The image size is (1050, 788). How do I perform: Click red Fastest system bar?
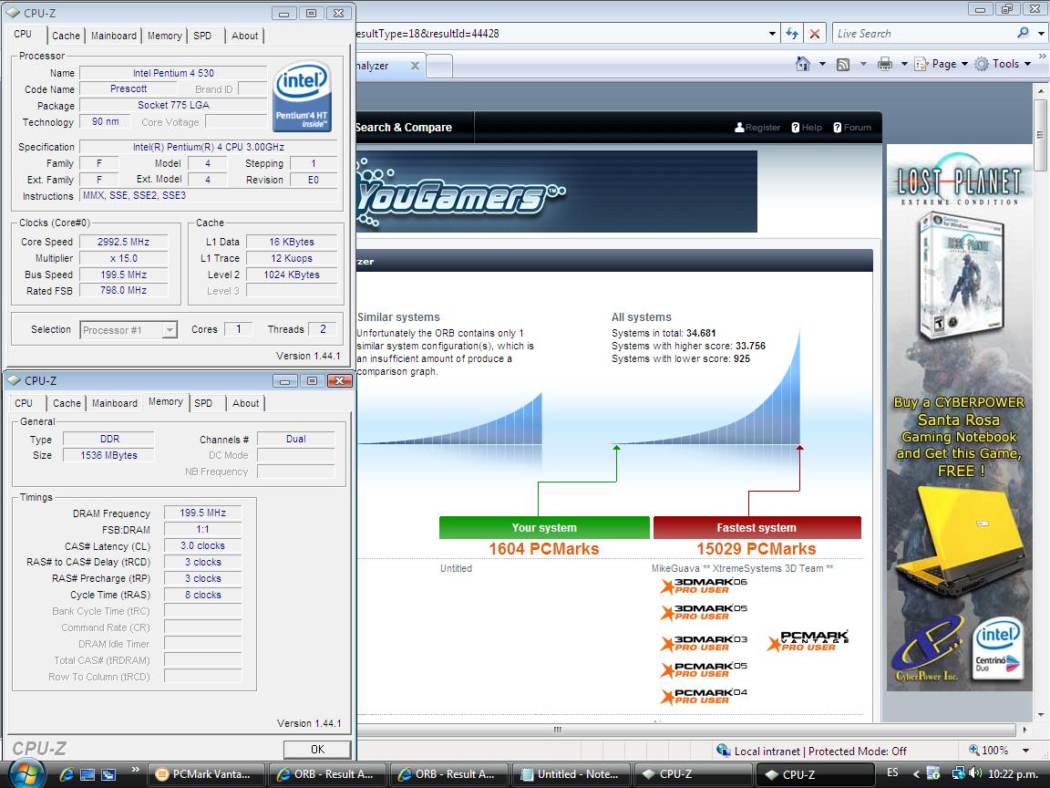(x=757, y=527)
